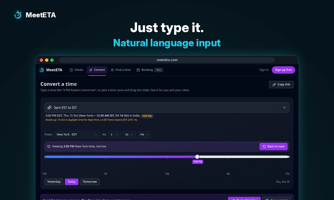Image resolution: width=334 pixels, height=200 pixels.
Task: Clear the "3pm EST to IST" query
Action: (x=284, y=108)
